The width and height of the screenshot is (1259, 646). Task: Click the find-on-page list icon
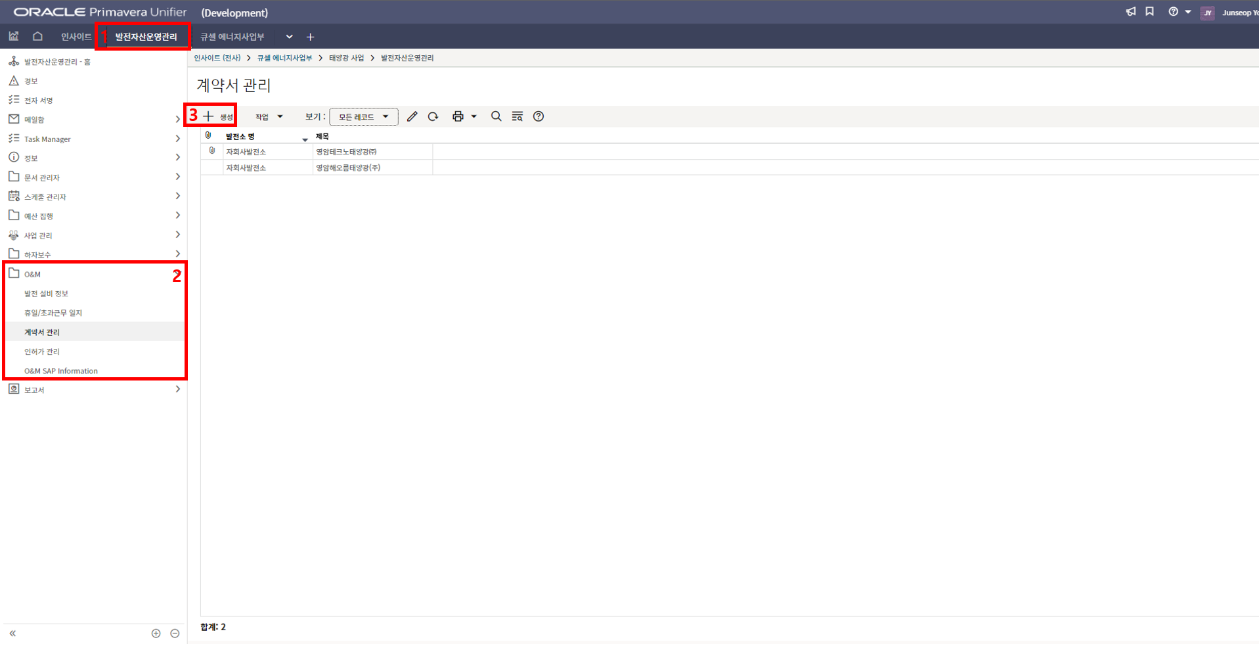(518, 116)
